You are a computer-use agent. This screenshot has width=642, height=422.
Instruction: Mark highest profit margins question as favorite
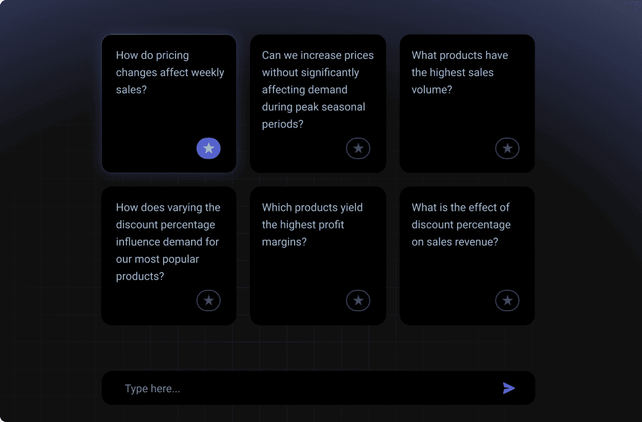(x=358, y=301)
